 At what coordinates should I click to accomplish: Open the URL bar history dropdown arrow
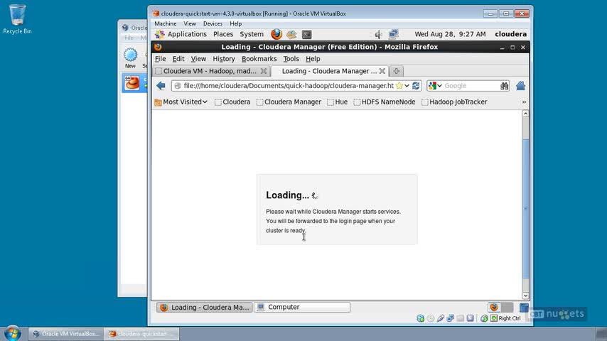(407, 86)
